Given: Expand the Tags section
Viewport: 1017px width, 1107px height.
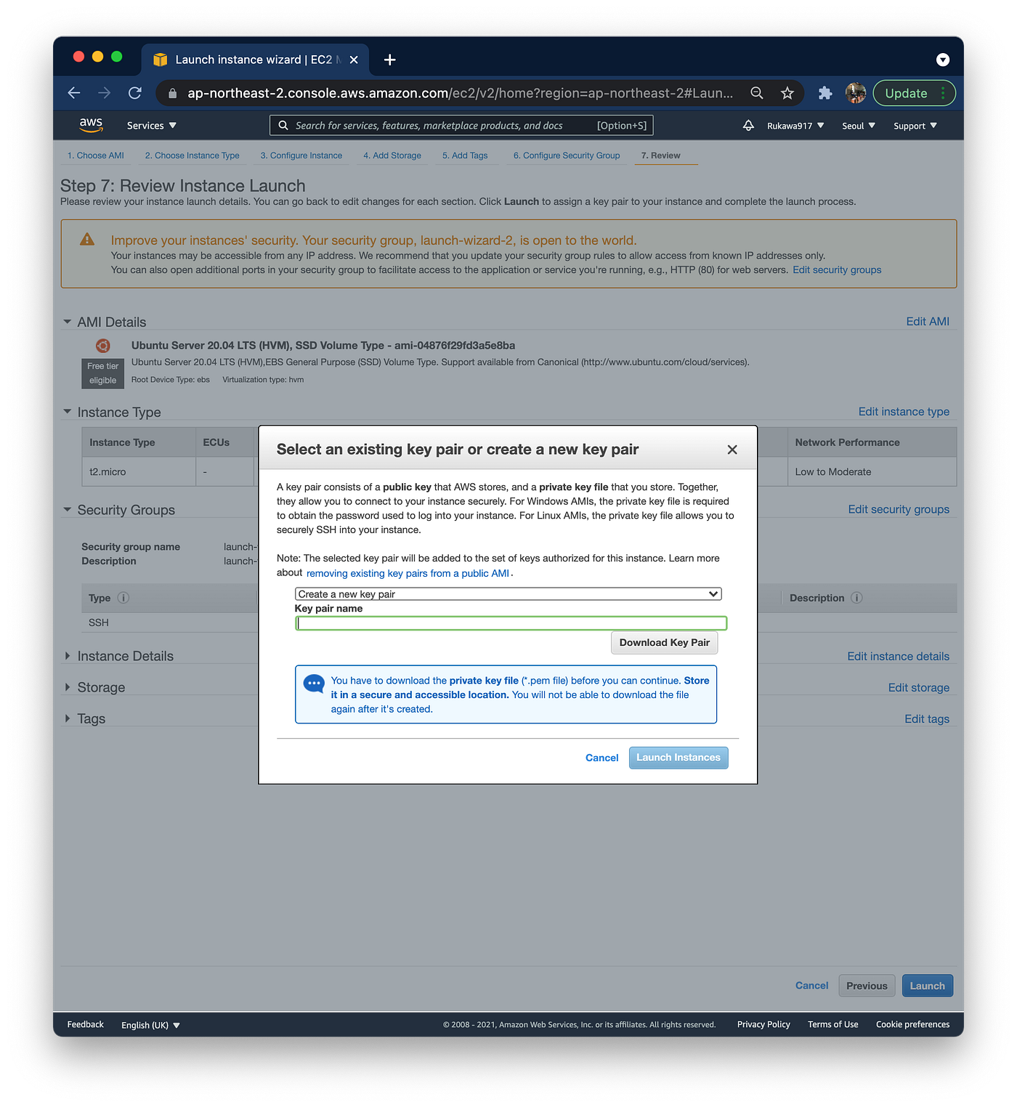Looking at the screenshot, I should 68,718.
